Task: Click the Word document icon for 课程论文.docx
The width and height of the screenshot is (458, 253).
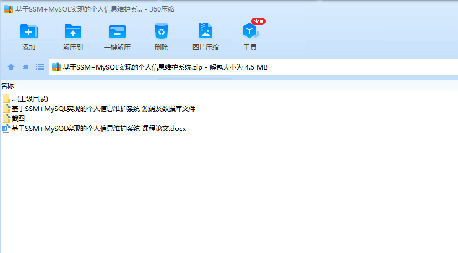Action: pyautogui.click(x=6, y=128)
